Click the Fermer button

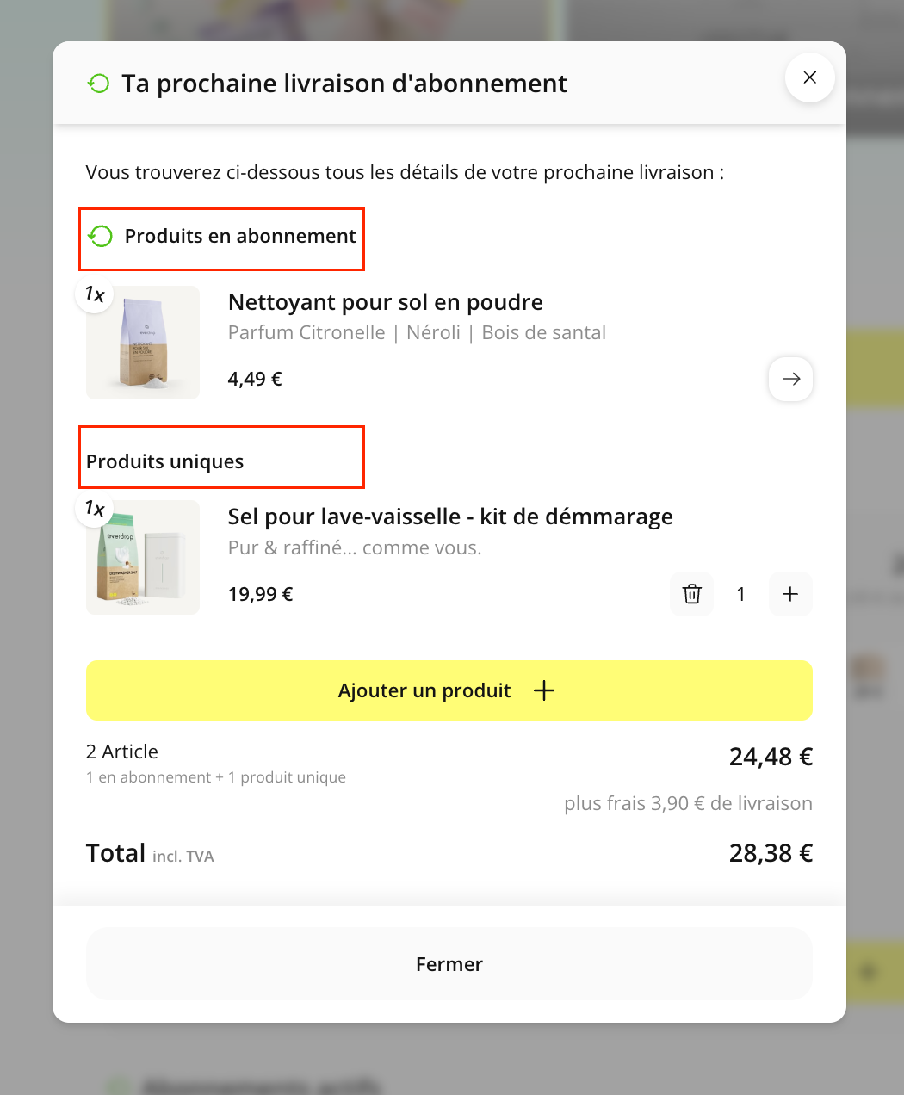[x=449, y=964]
